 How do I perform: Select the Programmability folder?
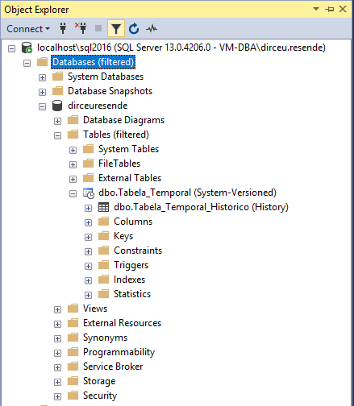click(x=119, y=352)
